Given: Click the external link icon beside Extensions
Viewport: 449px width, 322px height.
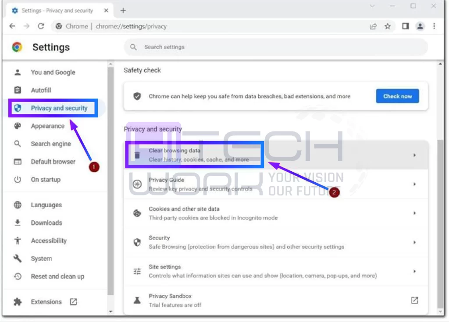Looking at the screenshot, I should (x=73, y=302).
